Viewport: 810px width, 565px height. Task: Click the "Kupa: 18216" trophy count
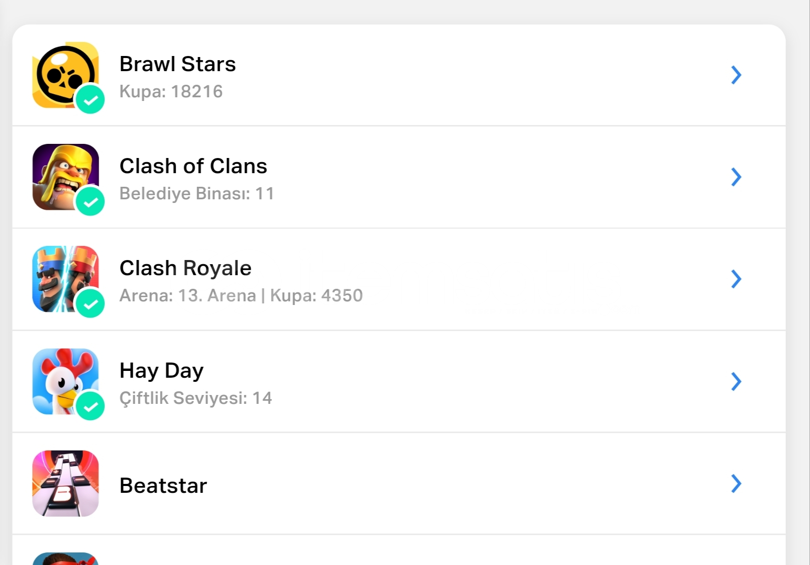coord(171,92)
